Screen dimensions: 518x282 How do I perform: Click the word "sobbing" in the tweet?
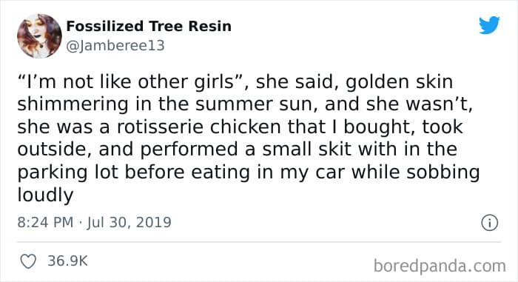[443, 172]
